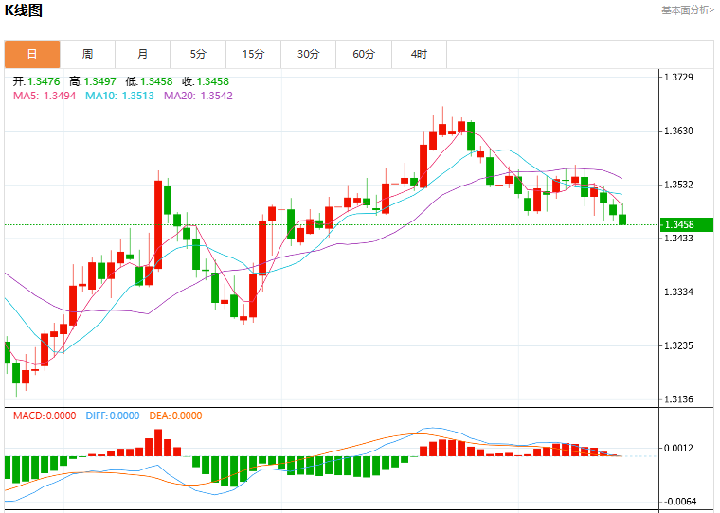
Task: Open the 60分 interval tab
Action: 364,54
